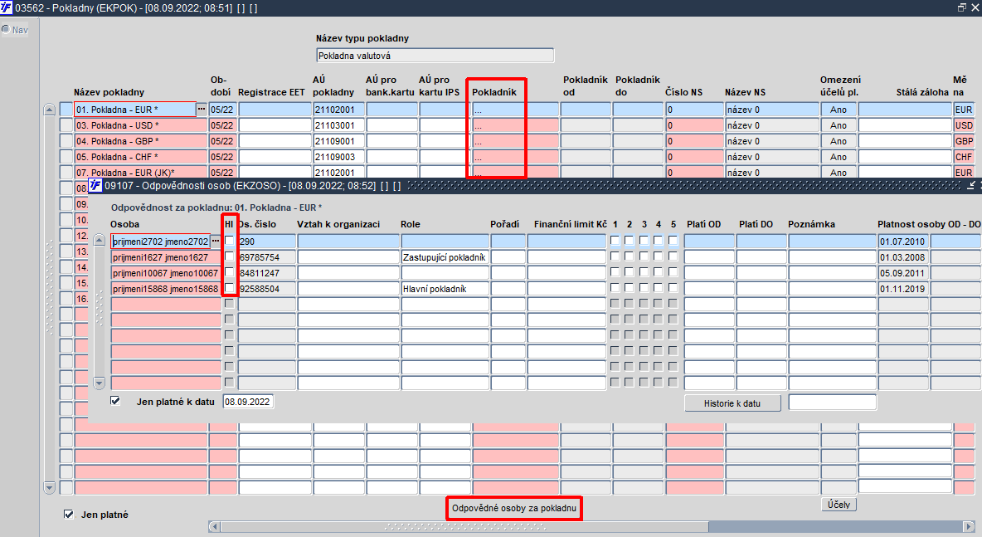Click Os. číslo 84811247
982x537 pixels.
pyautogui.click(x=267, y=272)
